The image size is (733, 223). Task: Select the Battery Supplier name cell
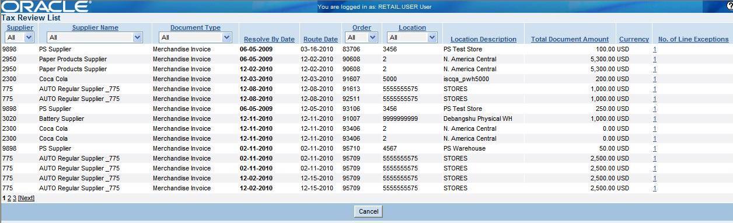61,119
